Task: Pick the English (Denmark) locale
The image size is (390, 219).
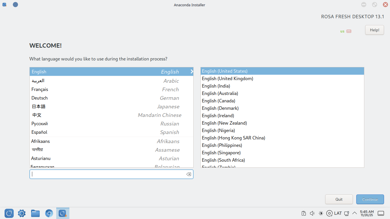Action: [282, 108]
